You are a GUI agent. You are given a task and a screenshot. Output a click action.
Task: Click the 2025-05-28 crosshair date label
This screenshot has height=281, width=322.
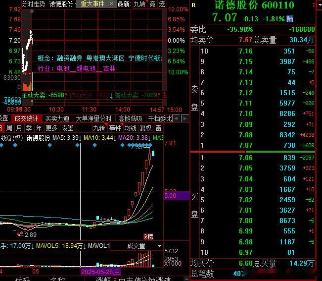(x=100, y=272)
